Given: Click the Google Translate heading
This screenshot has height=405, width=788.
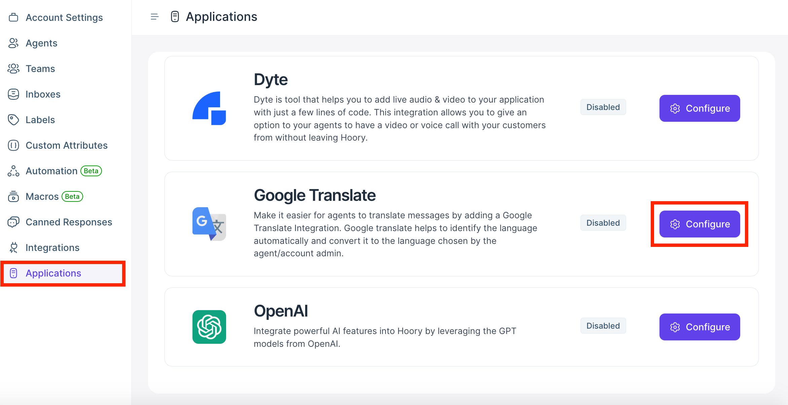Looking at the screenshot, I should click(x=315, y=195).
